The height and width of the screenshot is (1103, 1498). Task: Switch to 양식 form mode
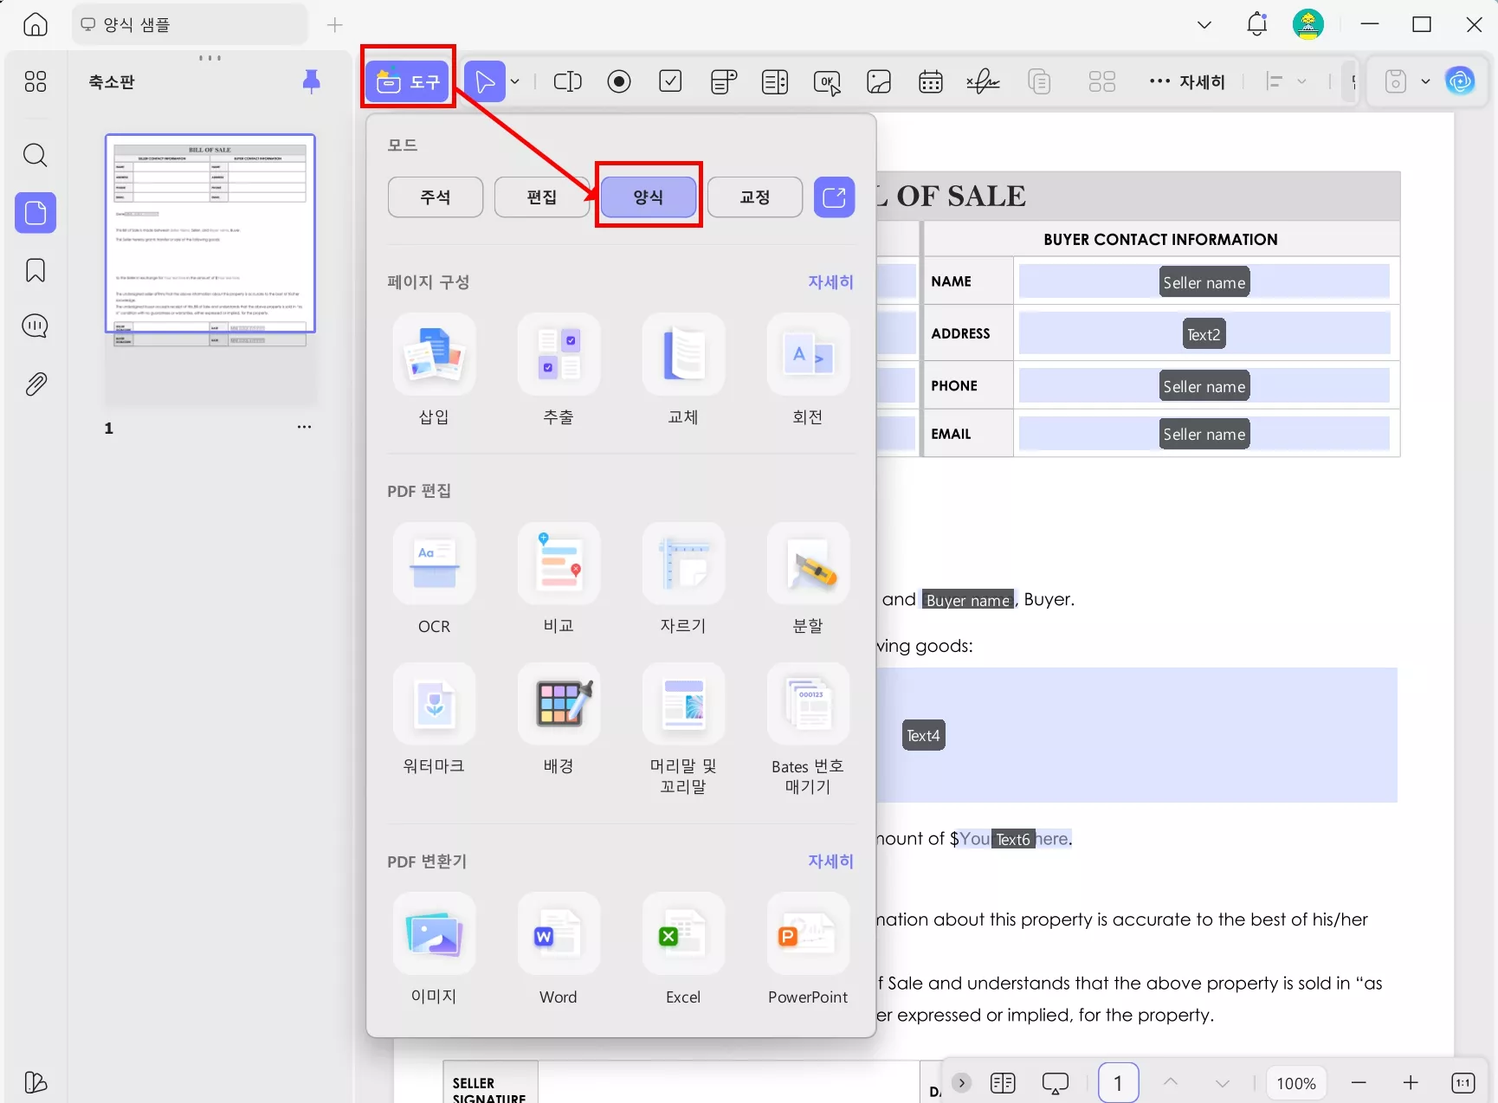(649, 197)
